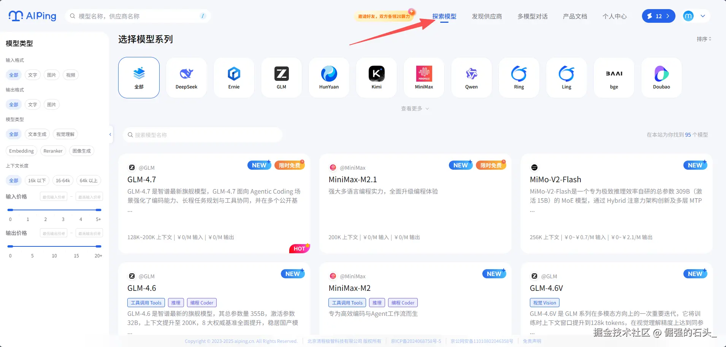Go to 发现供应商 tab

pos(487,16)
